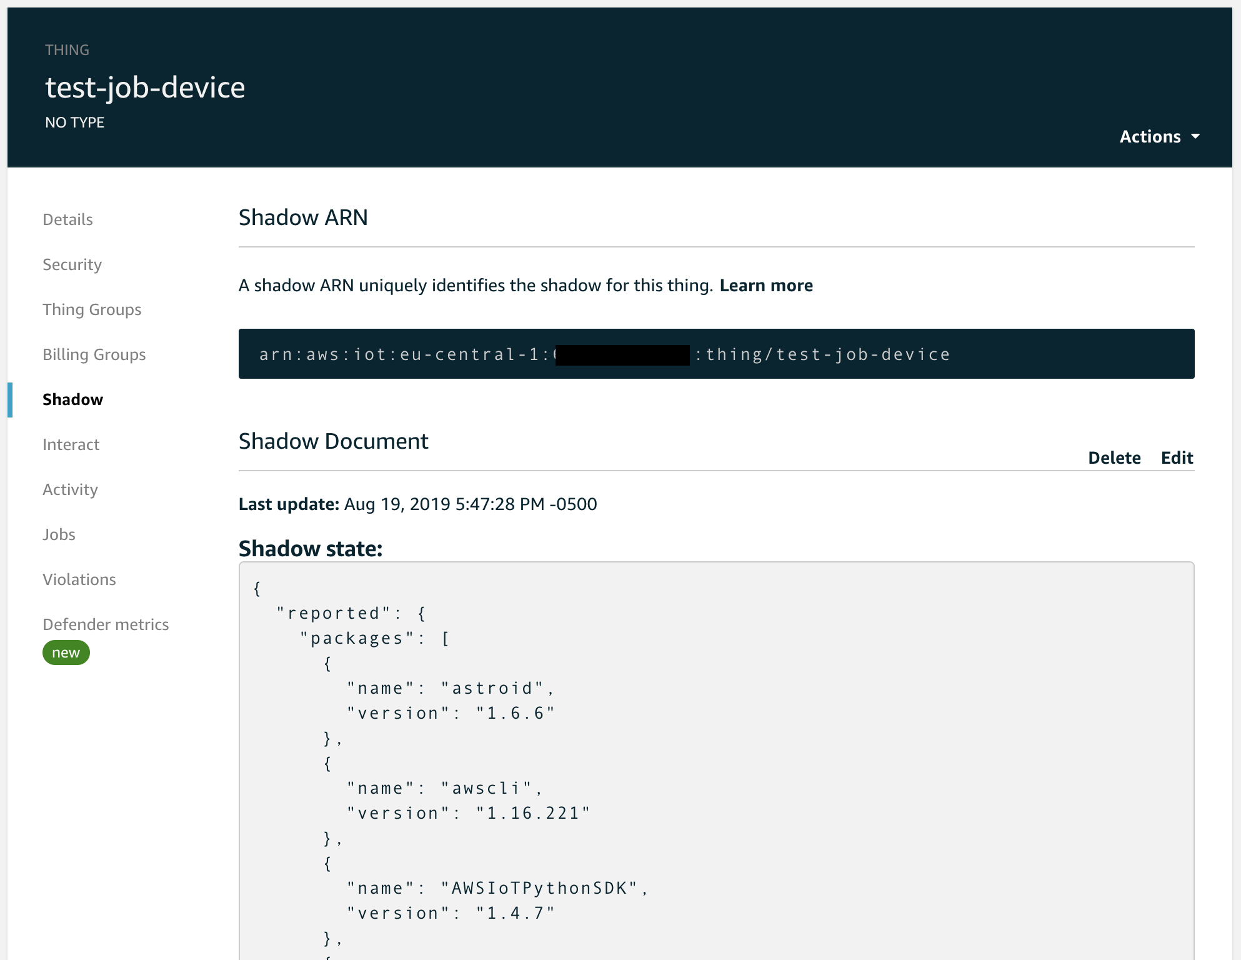Click the Shadow ARN heading
The width and height of the screenshot is (1241, 960).
coord(303,217)
